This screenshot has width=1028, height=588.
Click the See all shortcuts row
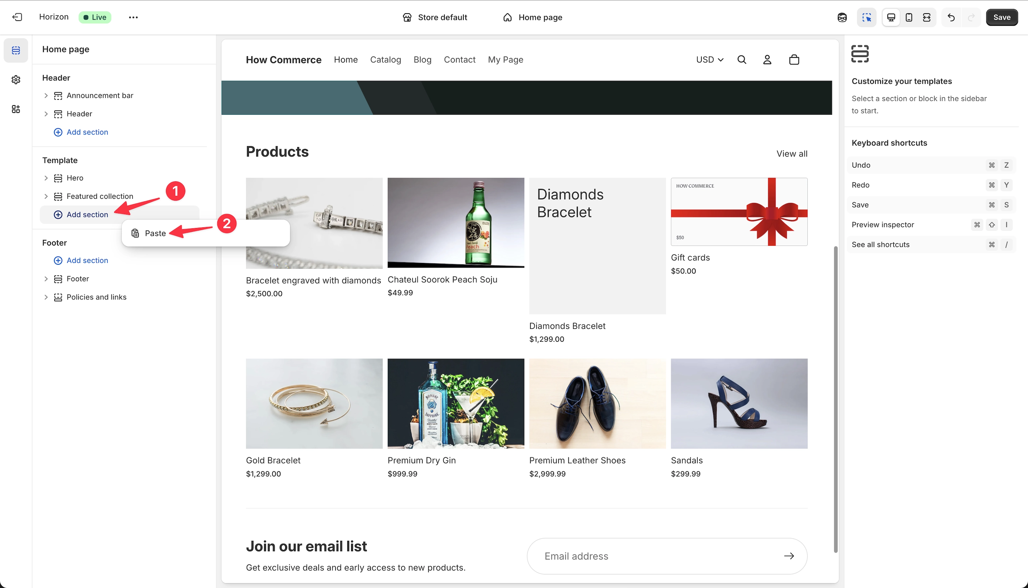(931, 244)
